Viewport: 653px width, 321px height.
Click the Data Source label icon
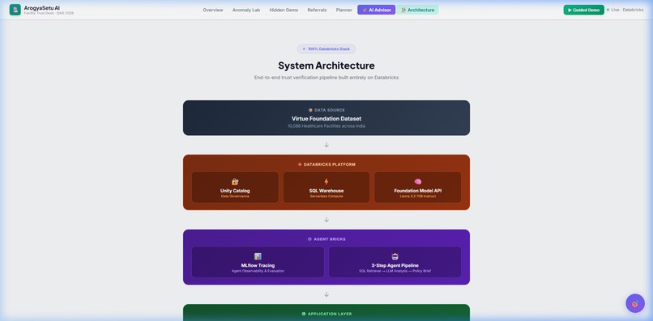click(x=310, y=110)
